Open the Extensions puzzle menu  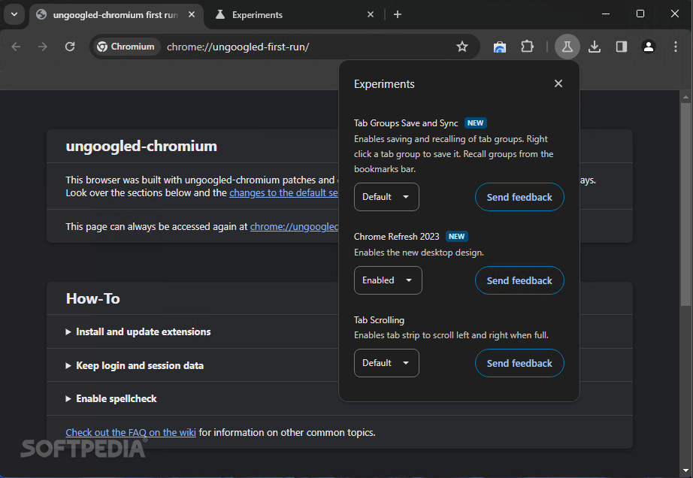(527, 47)
